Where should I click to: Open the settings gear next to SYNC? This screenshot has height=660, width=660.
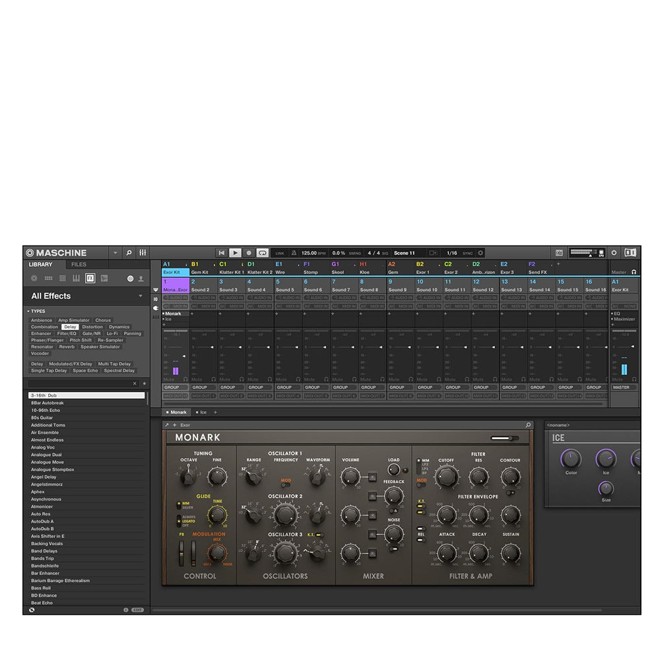[480, 253]
